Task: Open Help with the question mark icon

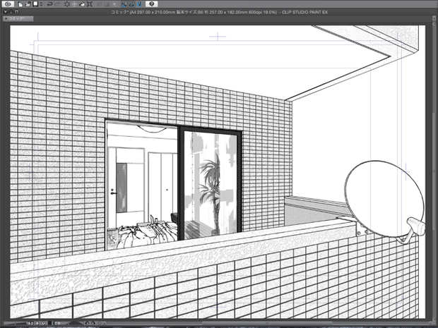Action: pyautogui.click(x=151, y=4)
